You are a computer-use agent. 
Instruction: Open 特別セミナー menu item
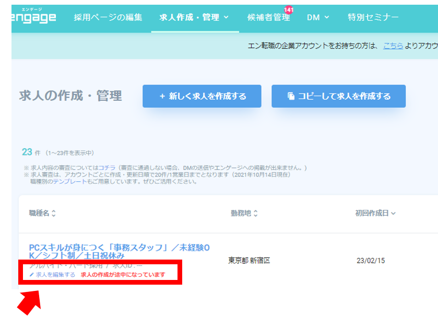pyautogui.click(x=373, y=17)
